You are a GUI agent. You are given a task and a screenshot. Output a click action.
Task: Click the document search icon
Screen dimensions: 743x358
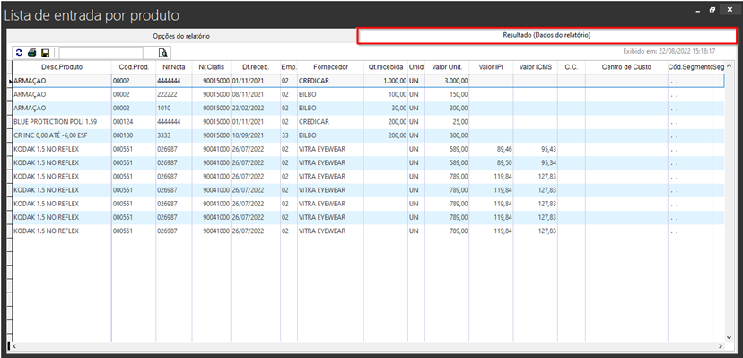click(x=162, y=53)
